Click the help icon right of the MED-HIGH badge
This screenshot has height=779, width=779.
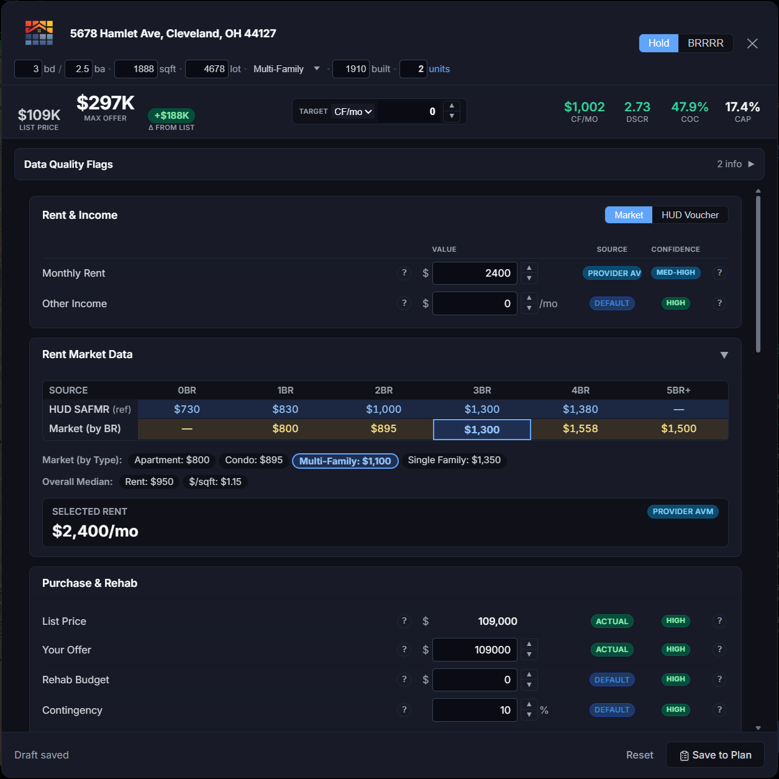tap(719, 273)
